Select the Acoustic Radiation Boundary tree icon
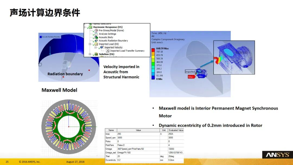This screenshot has height=165, width=293. [x=96, y=40]
